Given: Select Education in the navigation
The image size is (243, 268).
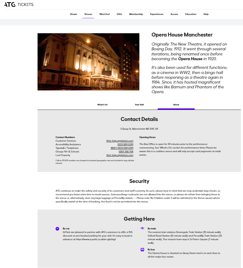Looking at the screenshot, I should coord(191,14).
